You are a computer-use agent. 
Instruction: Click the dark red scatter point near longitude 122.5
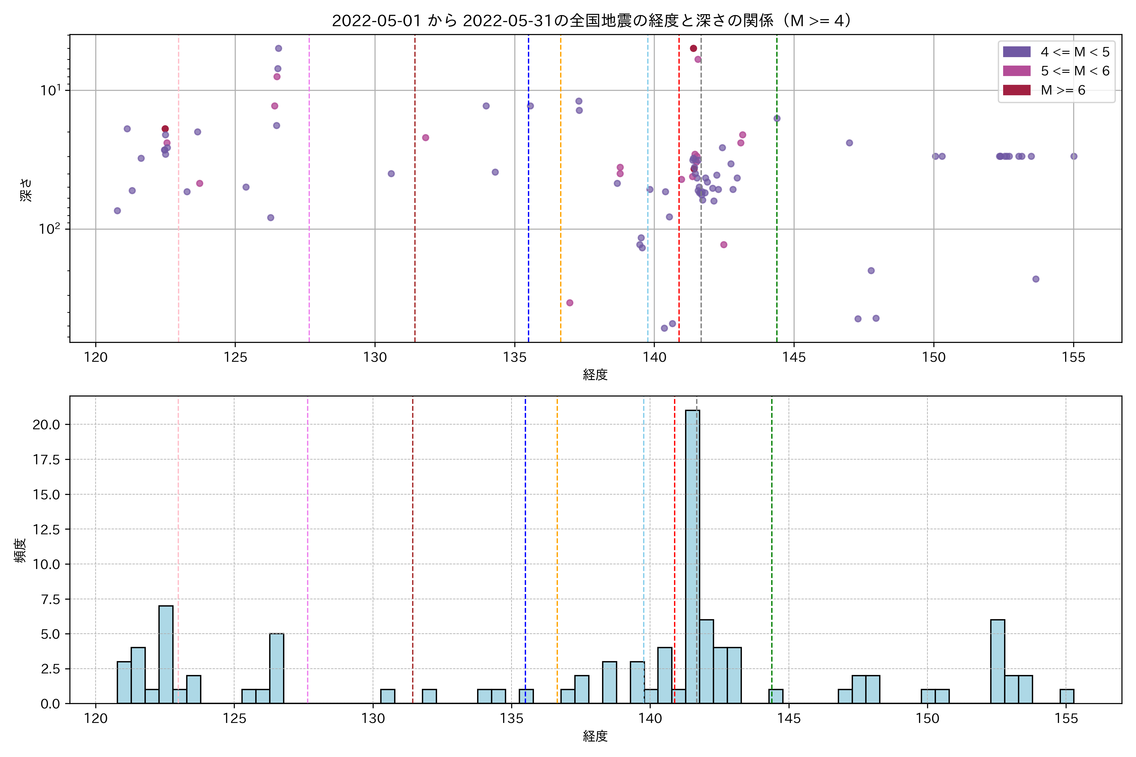click(x=165, y=129)
